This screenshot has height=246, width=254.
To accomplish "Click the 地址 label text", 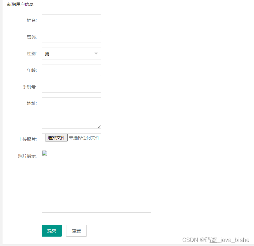I will pos(32,103).
